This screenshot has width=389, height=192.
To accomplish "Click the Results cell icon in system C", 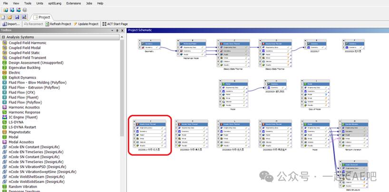I will 221,65.
